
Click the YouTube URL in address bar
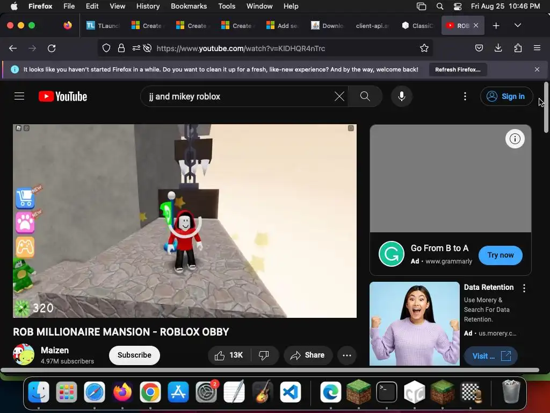click(x=241, y=48)
